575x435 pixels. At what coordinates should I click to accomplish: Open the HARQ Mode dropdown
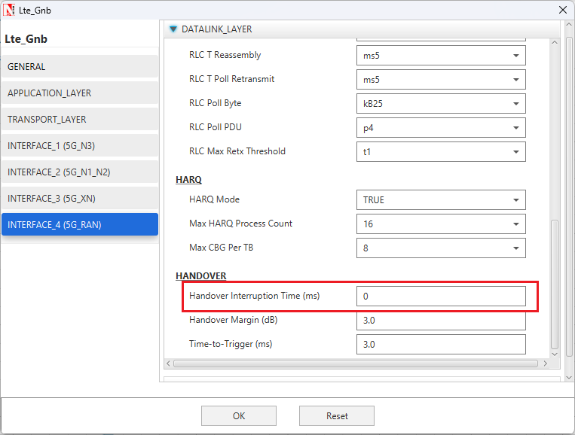[441, 200]
